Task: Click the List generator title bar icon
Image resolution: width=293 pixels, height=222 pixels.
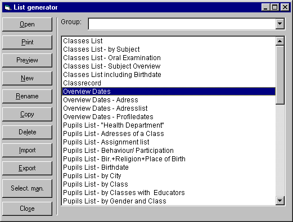Action: pyautogui.click(x=7, y=7)
